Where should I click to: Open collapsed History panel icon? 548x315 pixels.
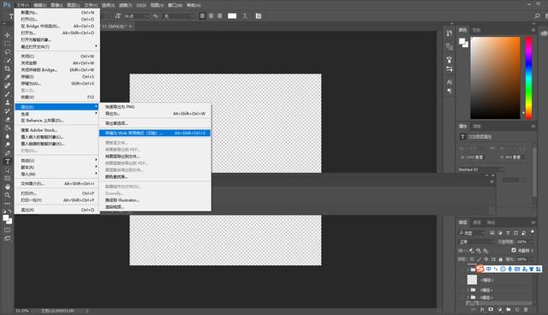tap(449, 33)
